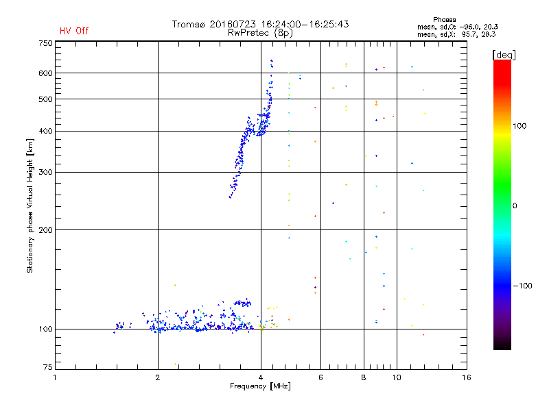Click the y-axis label "300"
The width and height of the screenshot is (549, 411).
[45, 173]
